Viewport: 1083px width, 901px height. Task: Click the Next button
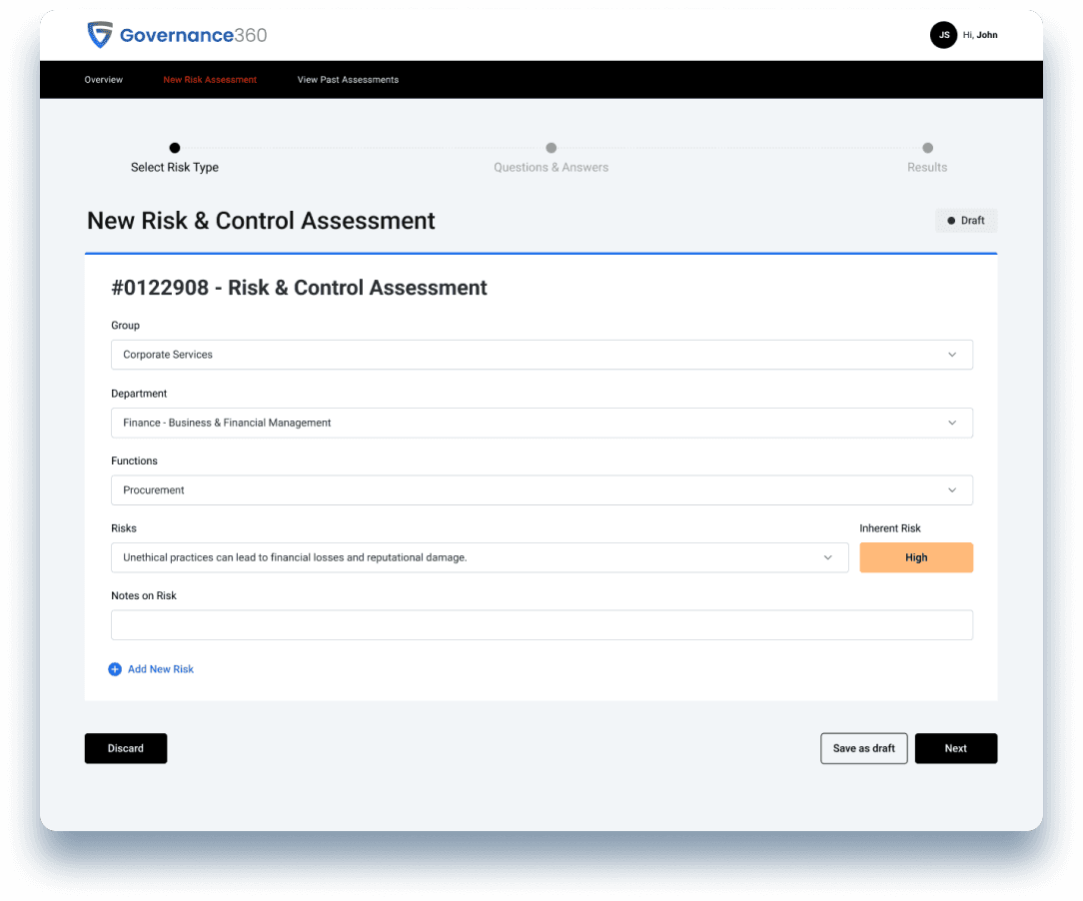pyautogui.click(x=955, y=748)
